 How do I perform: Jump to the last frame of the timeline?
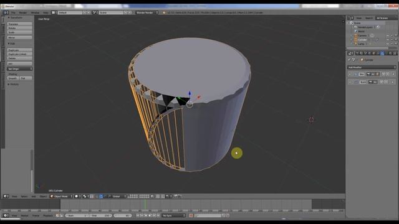pyautogui.click(x=158, y=215)
